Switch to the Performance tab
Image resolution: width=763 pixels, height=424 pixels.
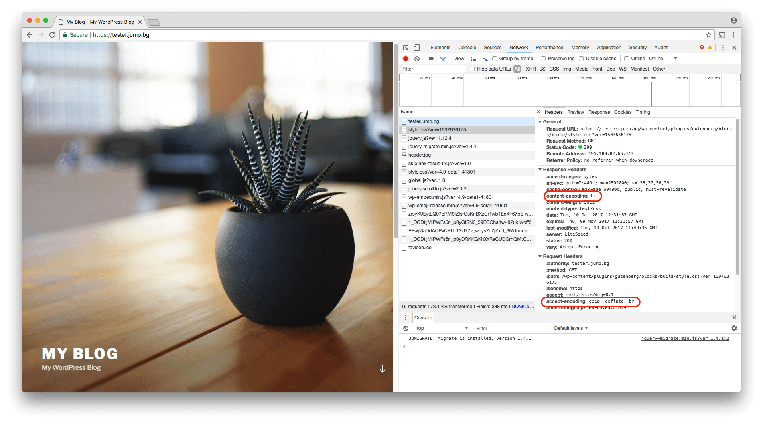549,48
